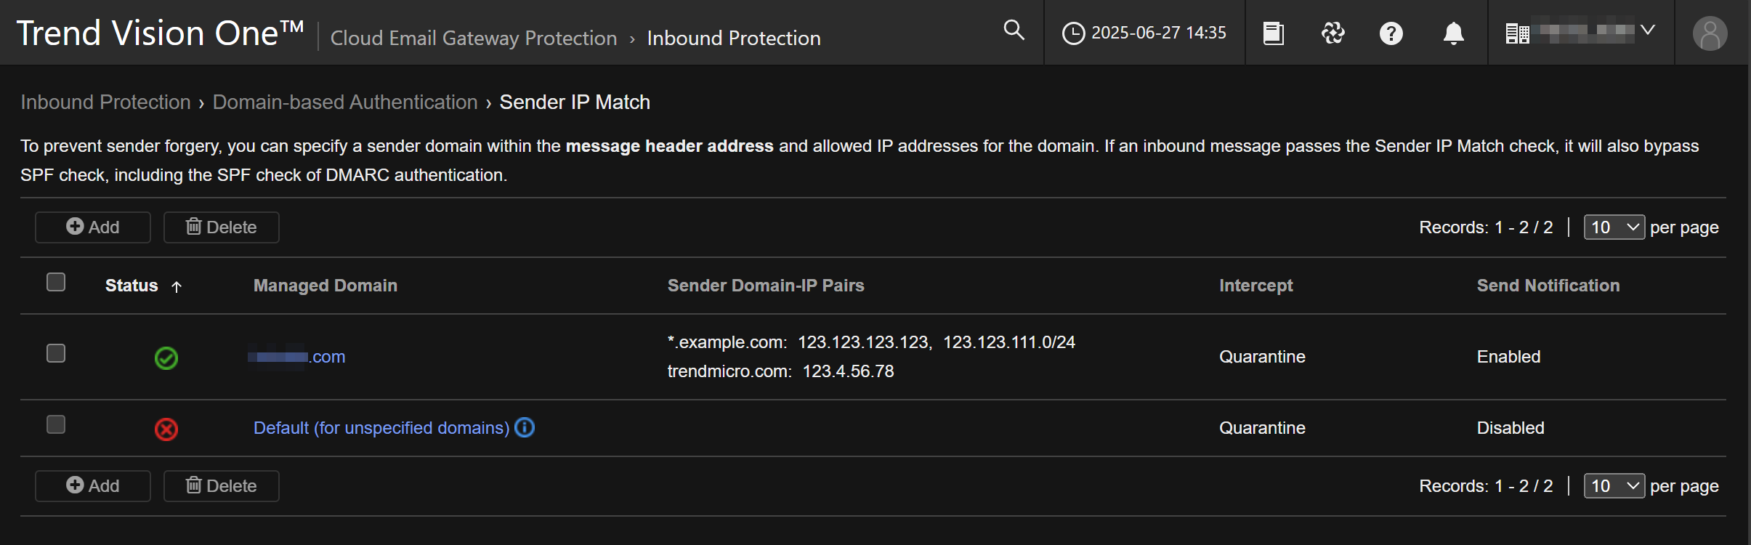The image size is (1751, 545).
Task: Click the user profile avatar icon
Action: (x=1710, y=33)
